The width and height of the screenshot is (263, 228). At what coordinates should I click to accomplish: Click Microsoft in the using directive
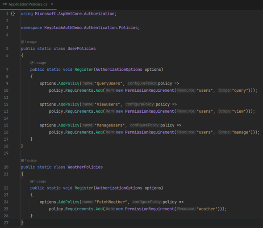click(45, 14)
